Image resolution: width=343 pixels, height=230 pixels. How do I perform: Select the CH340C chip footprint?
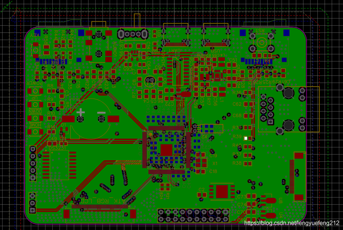(178, 71)
